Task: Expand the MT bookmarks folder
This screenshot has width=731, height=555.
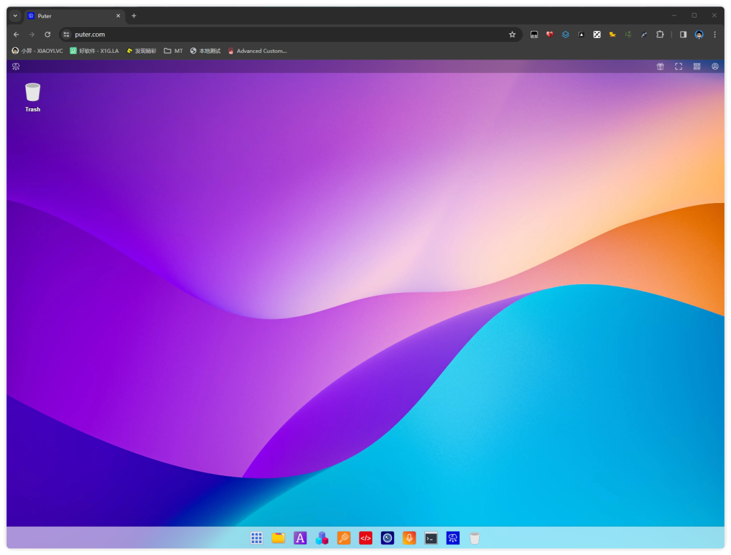Action: click(173, 51)
